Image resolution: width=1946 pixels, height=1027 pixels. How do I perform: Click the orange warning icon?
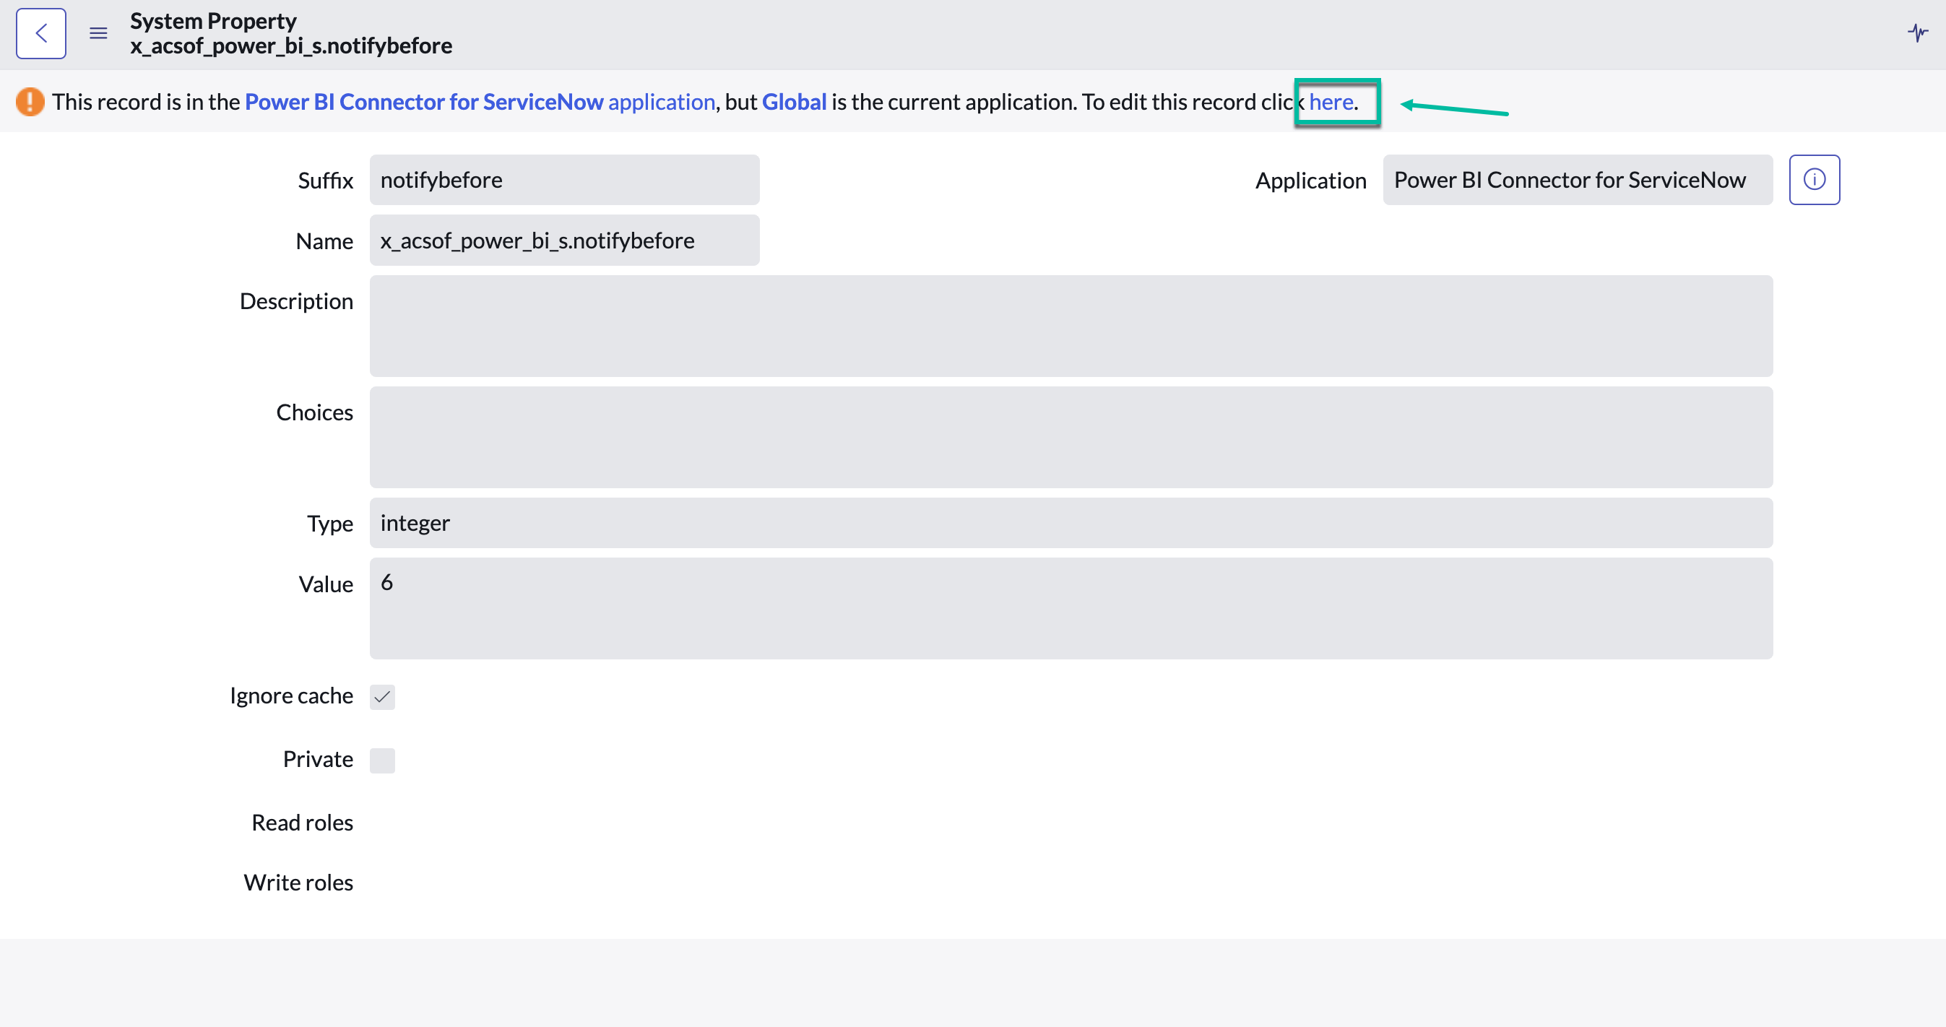(30, 101)
